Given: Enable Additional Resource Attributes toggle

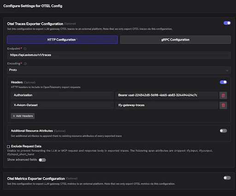Looking at the screenshot, I should pos(223,131).
